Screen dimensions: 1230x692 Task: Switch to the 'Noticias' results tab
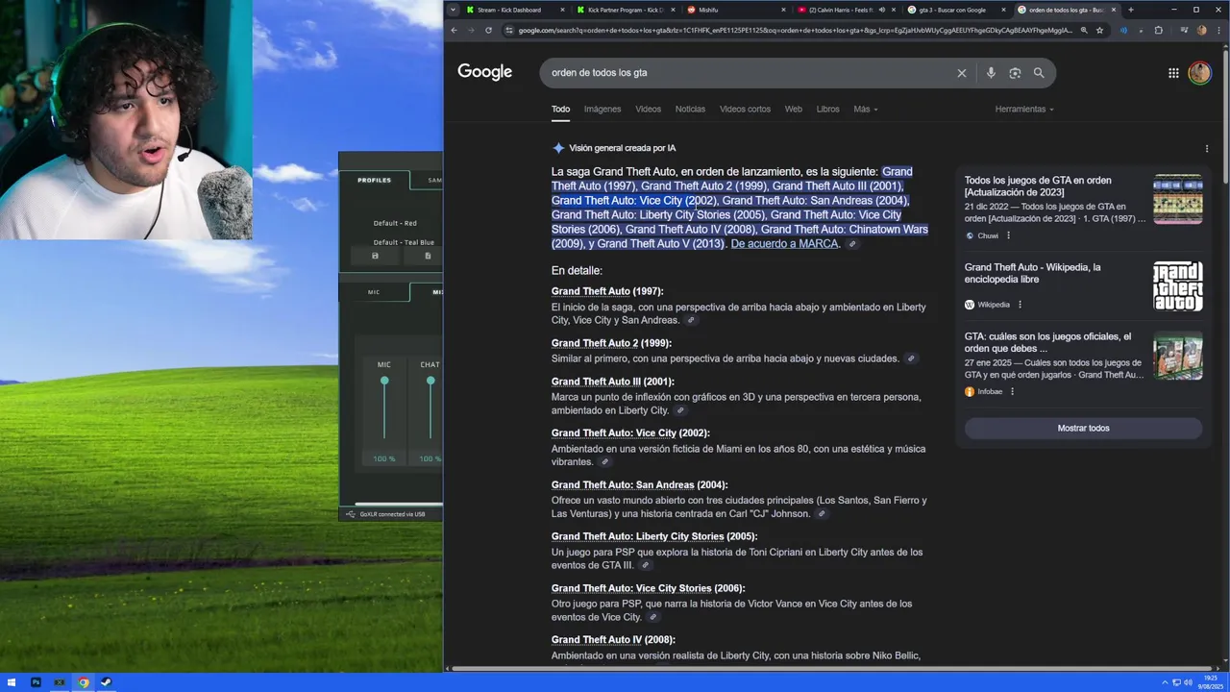690,110
